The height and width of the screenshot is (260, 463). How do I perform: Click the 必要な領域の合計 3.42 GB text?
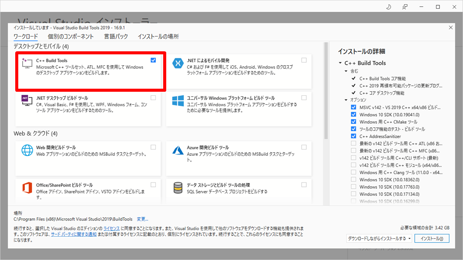tap(425, 228)
